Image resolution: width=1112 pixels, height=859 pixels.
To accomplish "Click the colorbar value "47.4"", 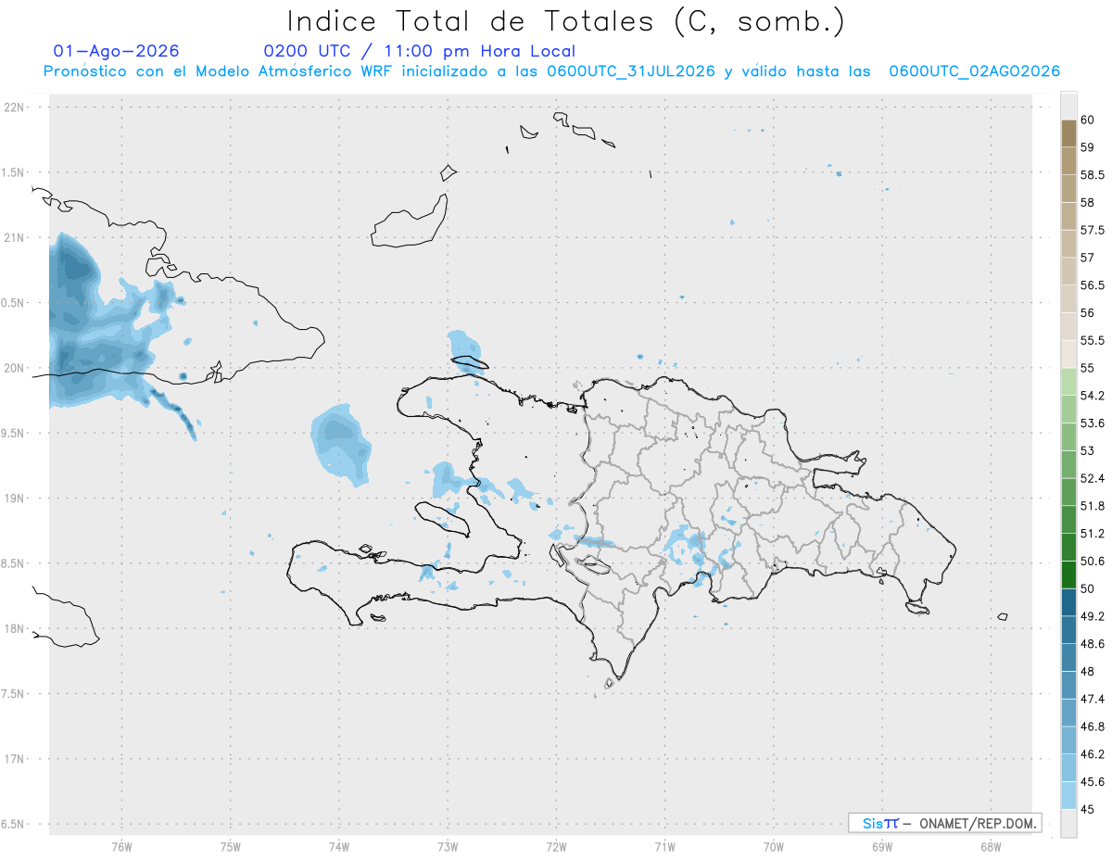I will (1093, 699).
